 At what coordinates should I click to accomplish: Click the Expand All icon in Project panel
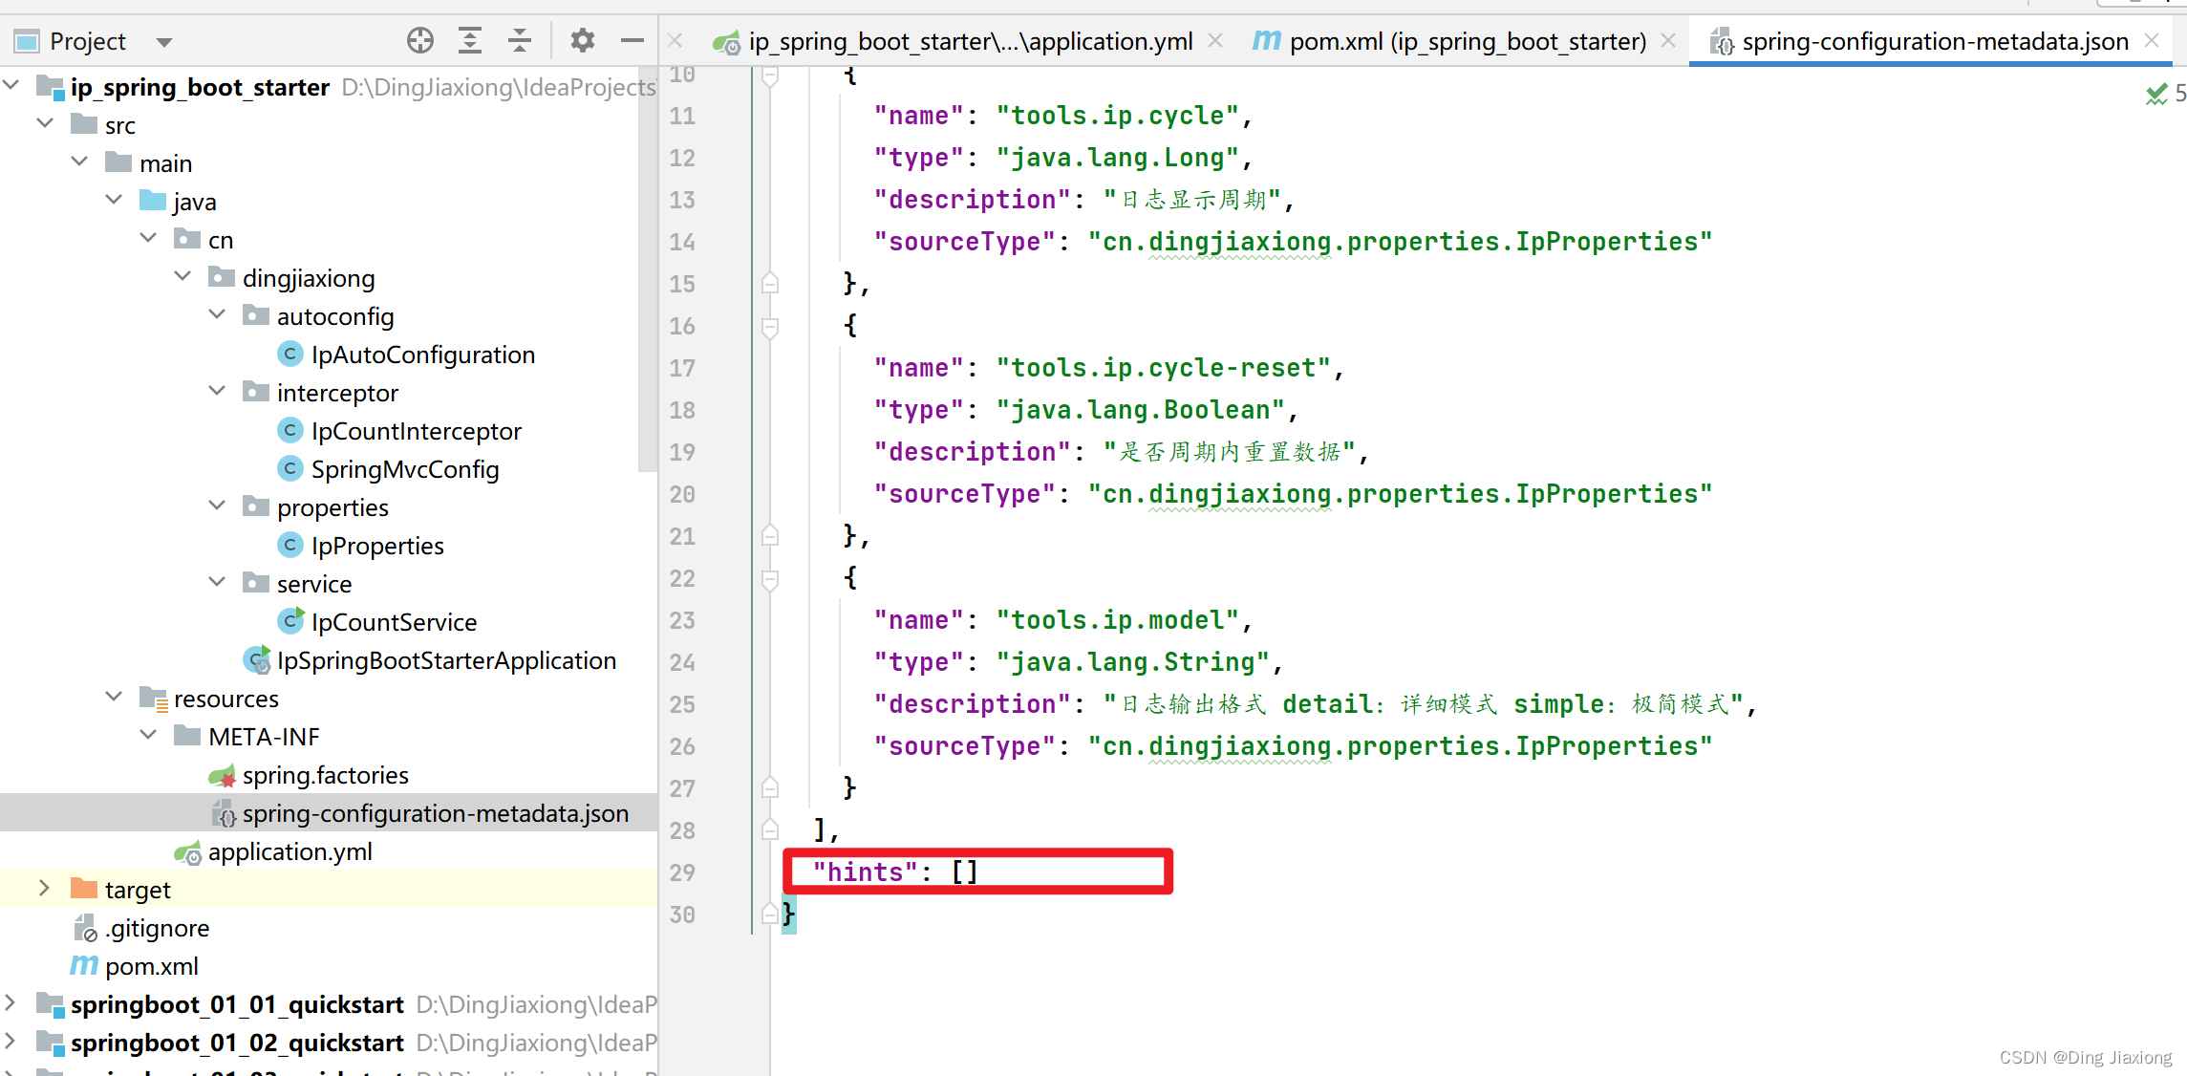point(470,40)
